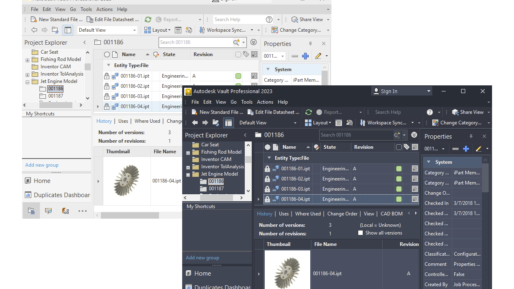
Task: Click the header checkbox column in dark file list
Action: (399, 147)
